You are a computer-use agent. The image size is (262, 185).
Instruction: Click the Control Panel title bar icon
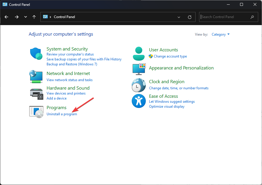pyautogui.click(x=5, y=4)
